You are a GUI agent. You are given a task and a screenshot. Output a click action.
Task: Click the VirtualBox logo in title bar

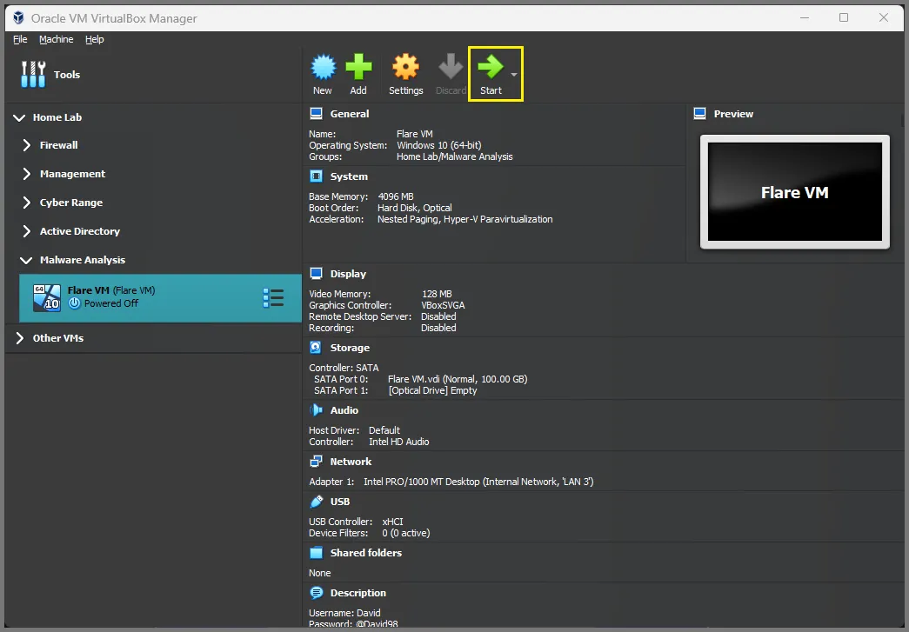[x=18, y=18]
